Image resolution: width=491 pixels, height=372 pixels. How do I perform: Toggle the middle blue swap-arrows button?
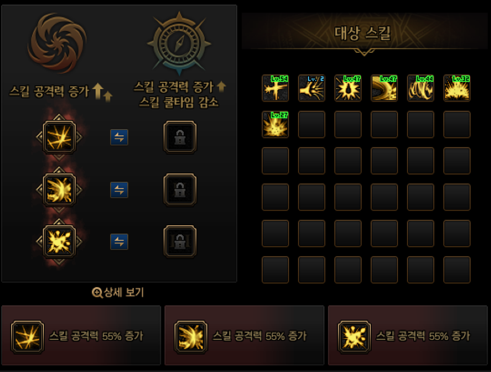[119, 190]
